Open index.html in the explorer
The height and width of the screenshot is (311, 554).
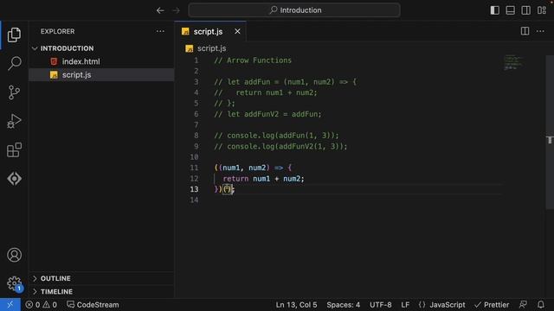pos(81,61)
